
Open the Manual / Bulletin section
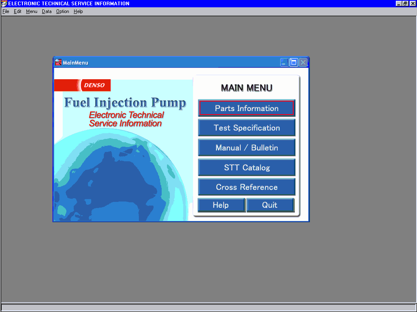[246, 147]
